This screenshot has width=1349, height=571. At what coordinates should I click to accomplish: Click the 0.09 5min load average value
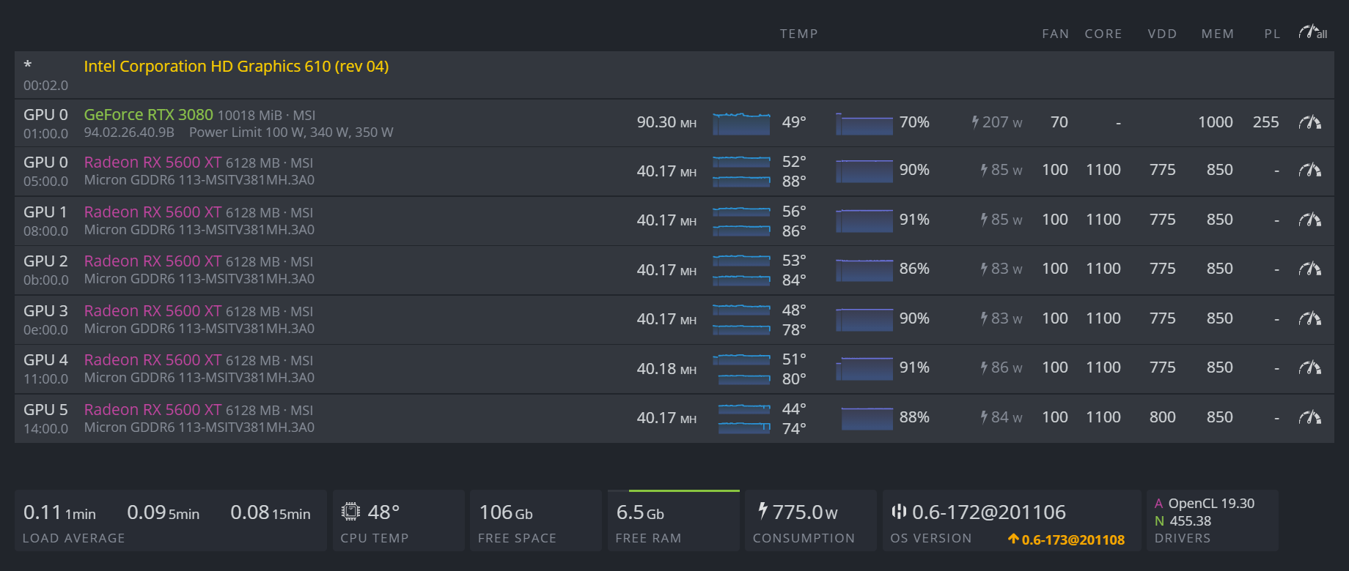[x=163, y=512]
